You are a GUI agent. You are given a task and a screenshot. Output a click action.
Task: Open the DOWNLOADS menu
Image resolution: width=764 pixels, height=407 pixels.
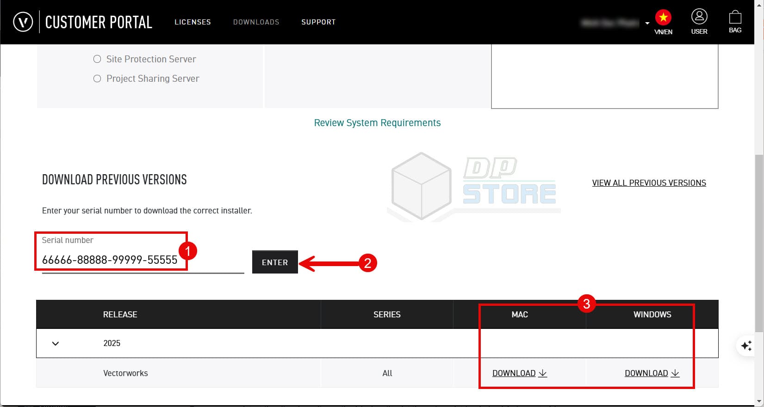[x=256, y=22]
